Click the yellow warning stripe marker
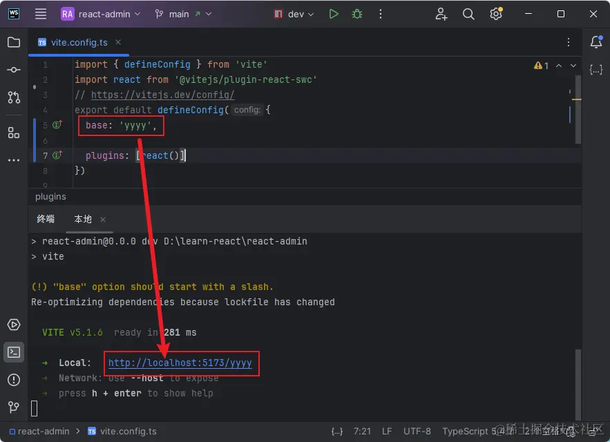The width and height of the screenshot is (610, 442). click(577, 99)
